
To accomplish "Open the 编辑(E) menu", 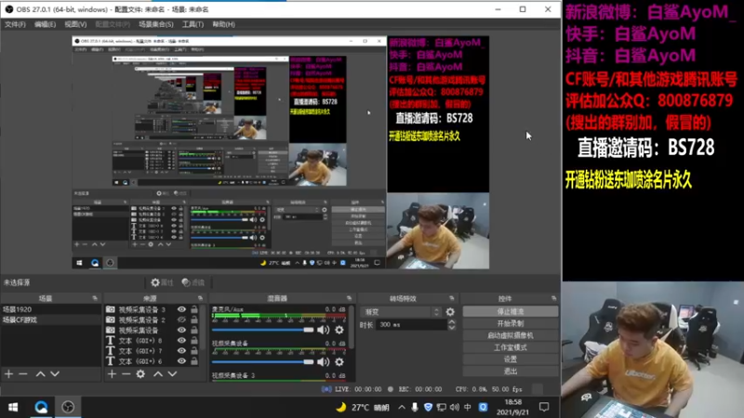I will 45,24.
